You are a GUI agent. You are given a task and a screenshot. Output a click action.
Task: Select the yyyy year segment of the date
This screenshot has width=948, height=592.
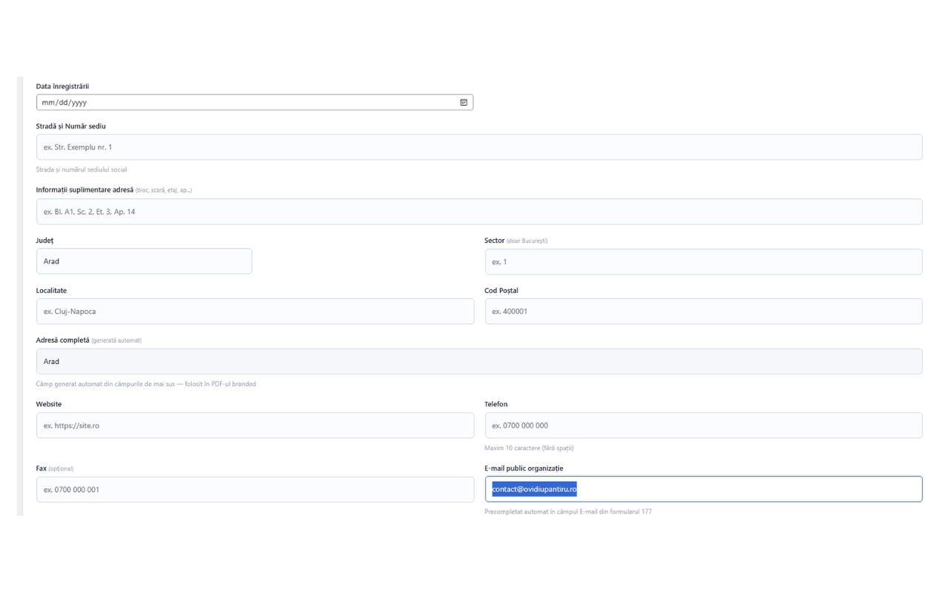(x=79, y=102)
